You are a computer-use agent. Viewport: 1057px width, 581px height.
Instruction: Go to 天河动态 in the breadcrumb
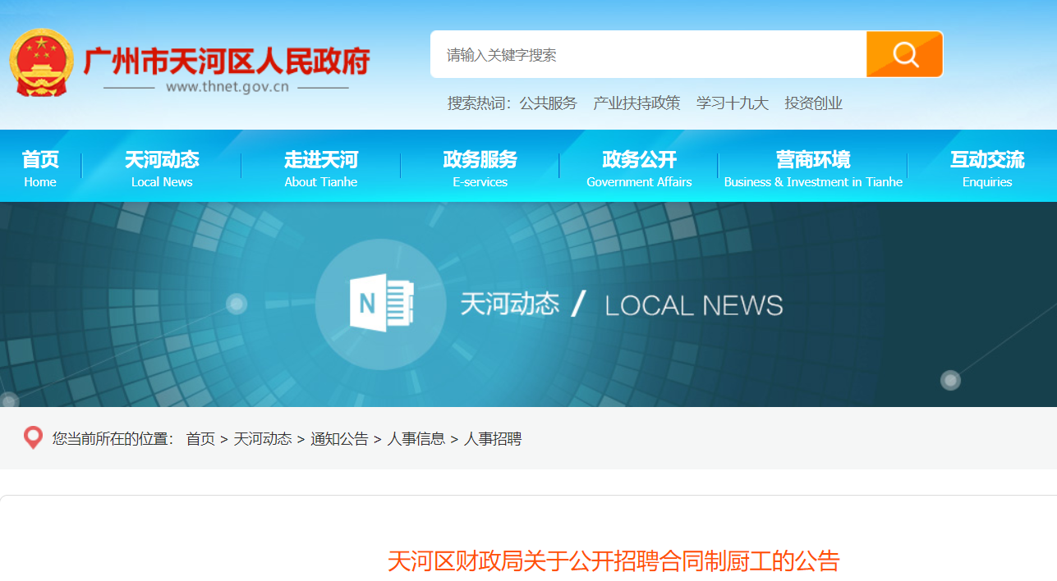tap(263, 439)
